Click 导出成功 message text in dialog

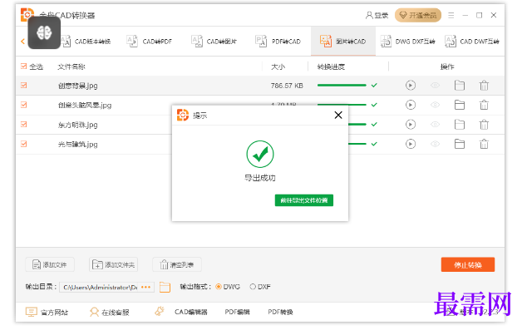pos(260,178)
